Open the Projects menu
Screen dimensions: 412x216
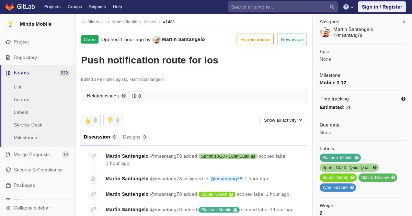[x=52, y=7]
